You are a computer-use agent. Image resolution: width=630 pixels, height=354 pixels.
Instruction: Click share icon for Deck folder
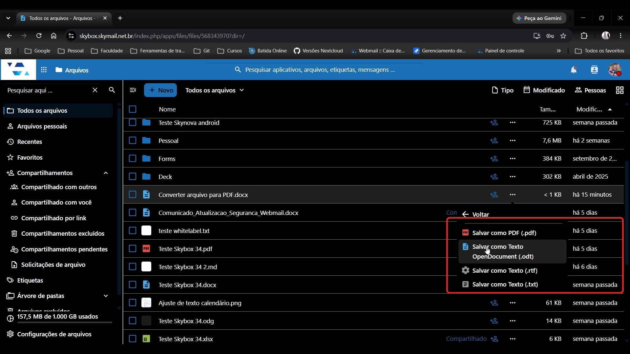coord(494,177)
